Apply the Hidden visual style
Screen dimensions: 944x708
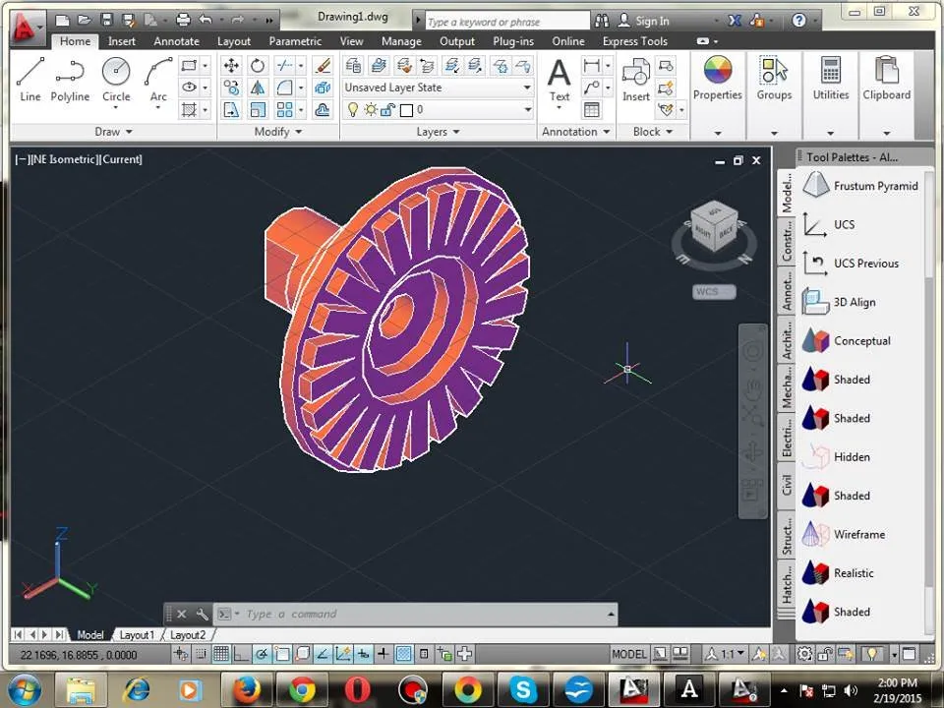tap(837, 457)
